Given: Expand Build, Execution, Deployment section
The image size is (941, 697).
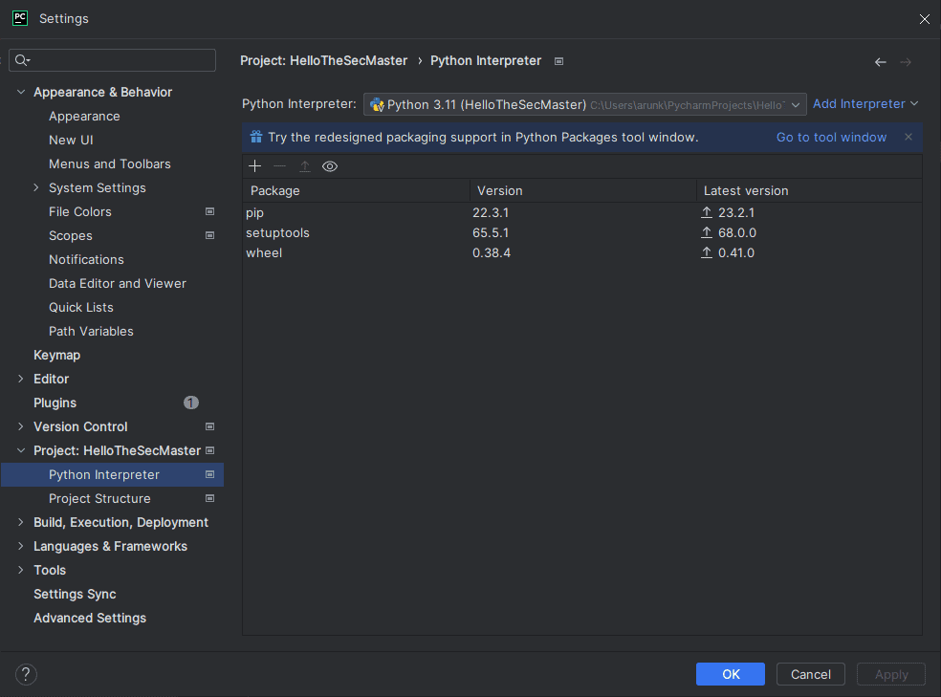Looking at the screenshot, I should pos(21,522).
